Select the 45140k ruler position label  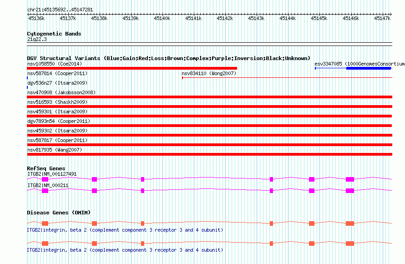pyautogui.click(x=162, y=18)
